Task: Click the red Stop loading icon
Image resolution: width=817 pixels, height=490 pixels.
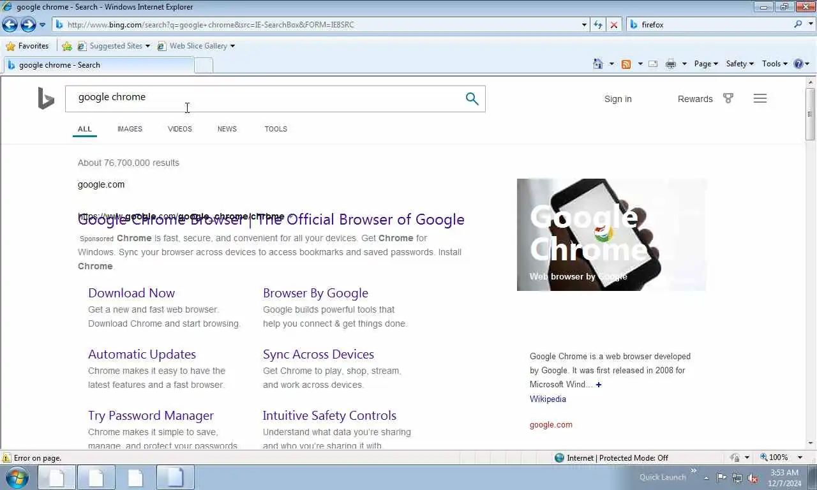Action: click(614, 25)
